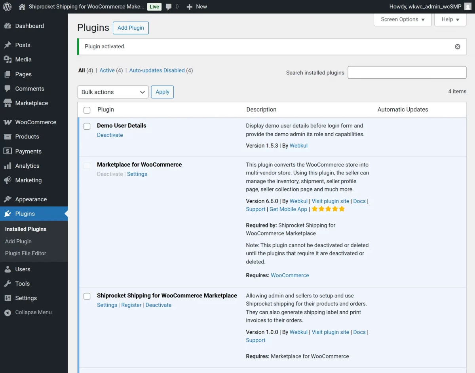The height and width of the screenshot is (373, 475).
Task: Click the Tools wrench icon
Action: click(8, 284)
